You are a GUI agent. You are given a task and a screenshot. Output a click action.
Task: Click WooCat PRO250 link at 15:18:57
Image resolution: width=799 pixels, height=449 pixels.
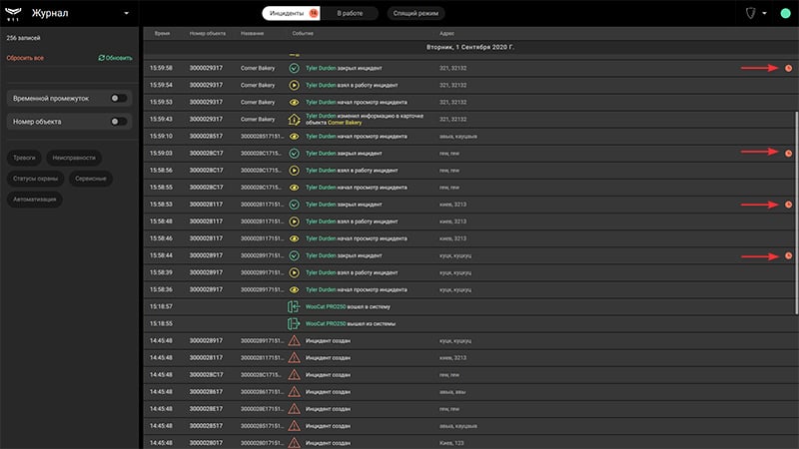326,307
